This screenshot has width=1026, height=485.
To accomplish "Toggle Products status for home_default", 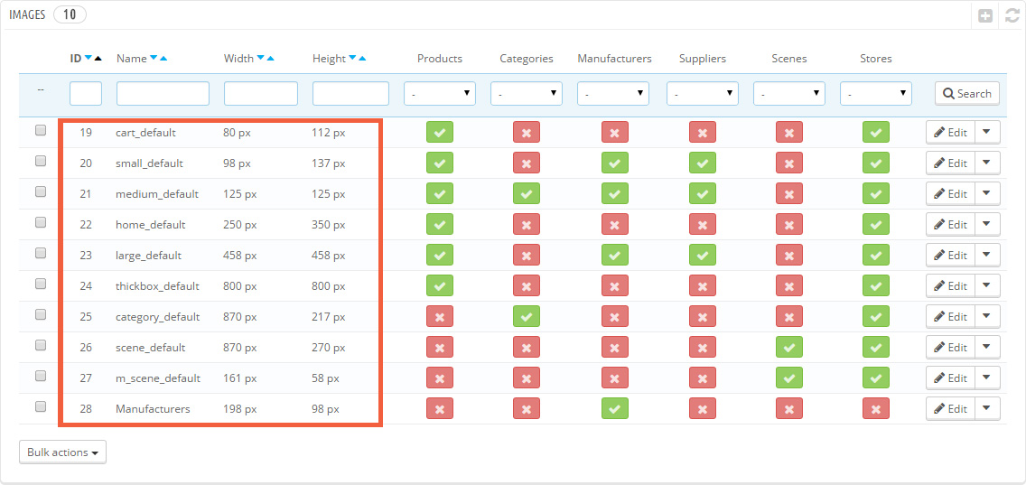I will [440, 225].
